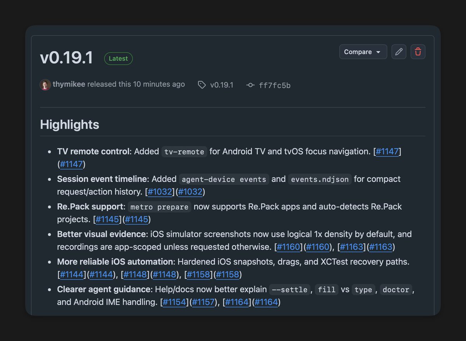The width and height of the screenshot is (466, 341).
Task: Click Re.Pack support bold text
Action: click(x=91, y=207)
